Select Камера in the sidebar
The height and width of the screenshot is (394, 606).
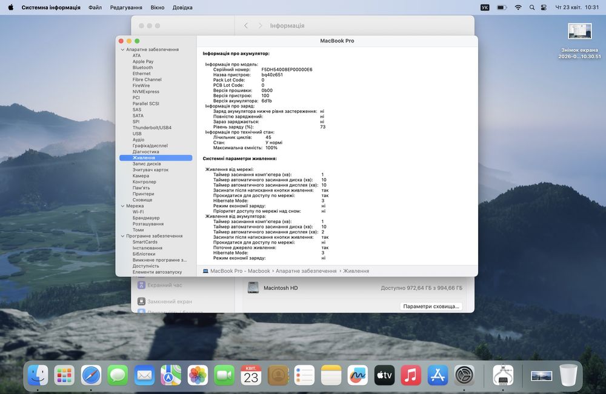click(x=141, y=176)
